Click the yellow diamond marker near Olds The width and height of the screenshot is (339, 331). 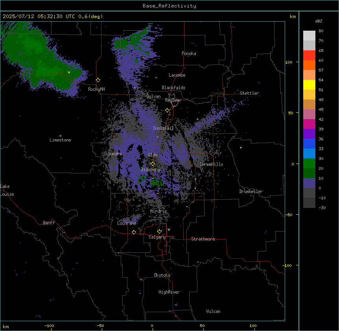[153, 164]
